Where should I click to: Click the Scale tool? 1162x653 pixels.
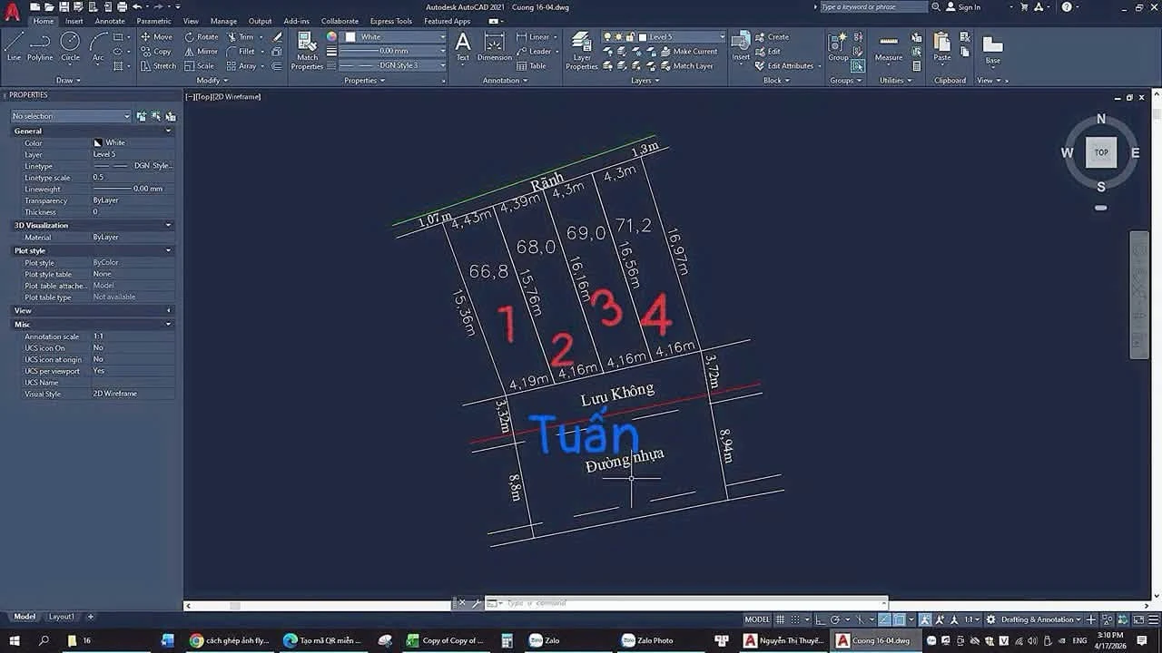[199, 66]
